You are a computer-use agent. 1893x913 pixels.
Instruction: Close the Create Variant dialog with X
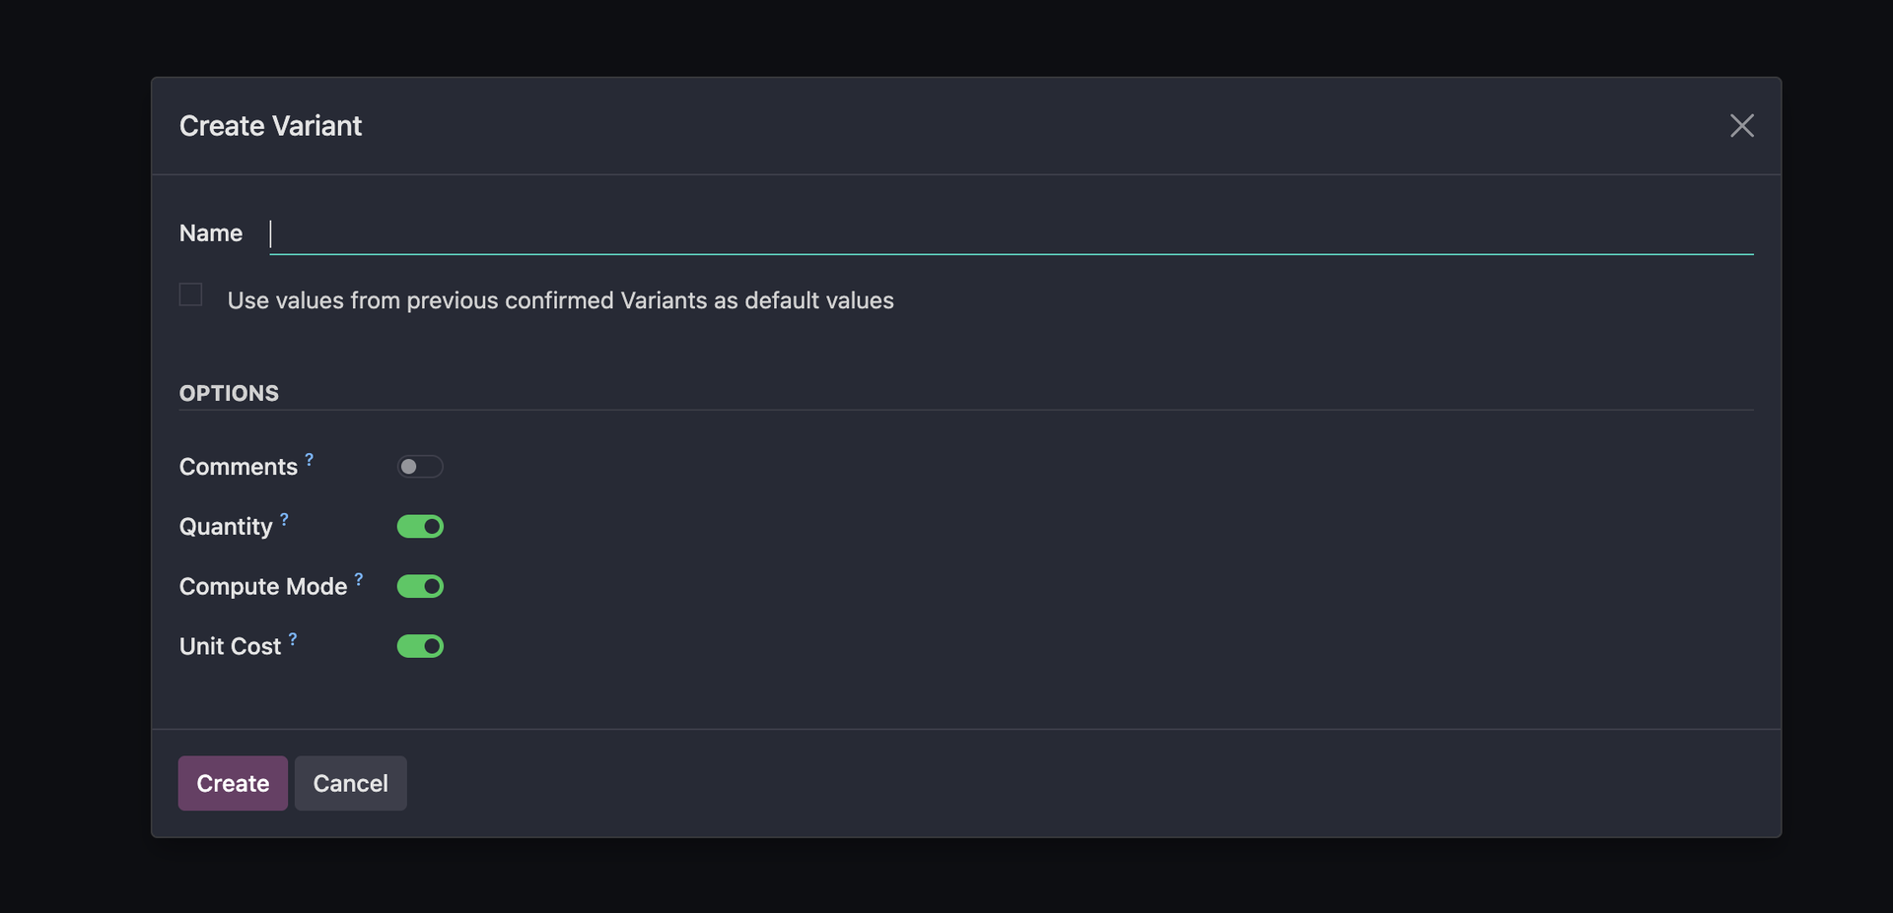tap(1741, 126)
